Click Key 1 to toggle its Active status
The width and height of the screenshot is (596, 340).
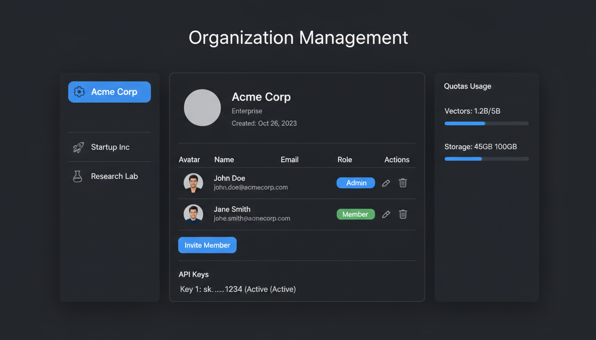[x=238, y=289]
